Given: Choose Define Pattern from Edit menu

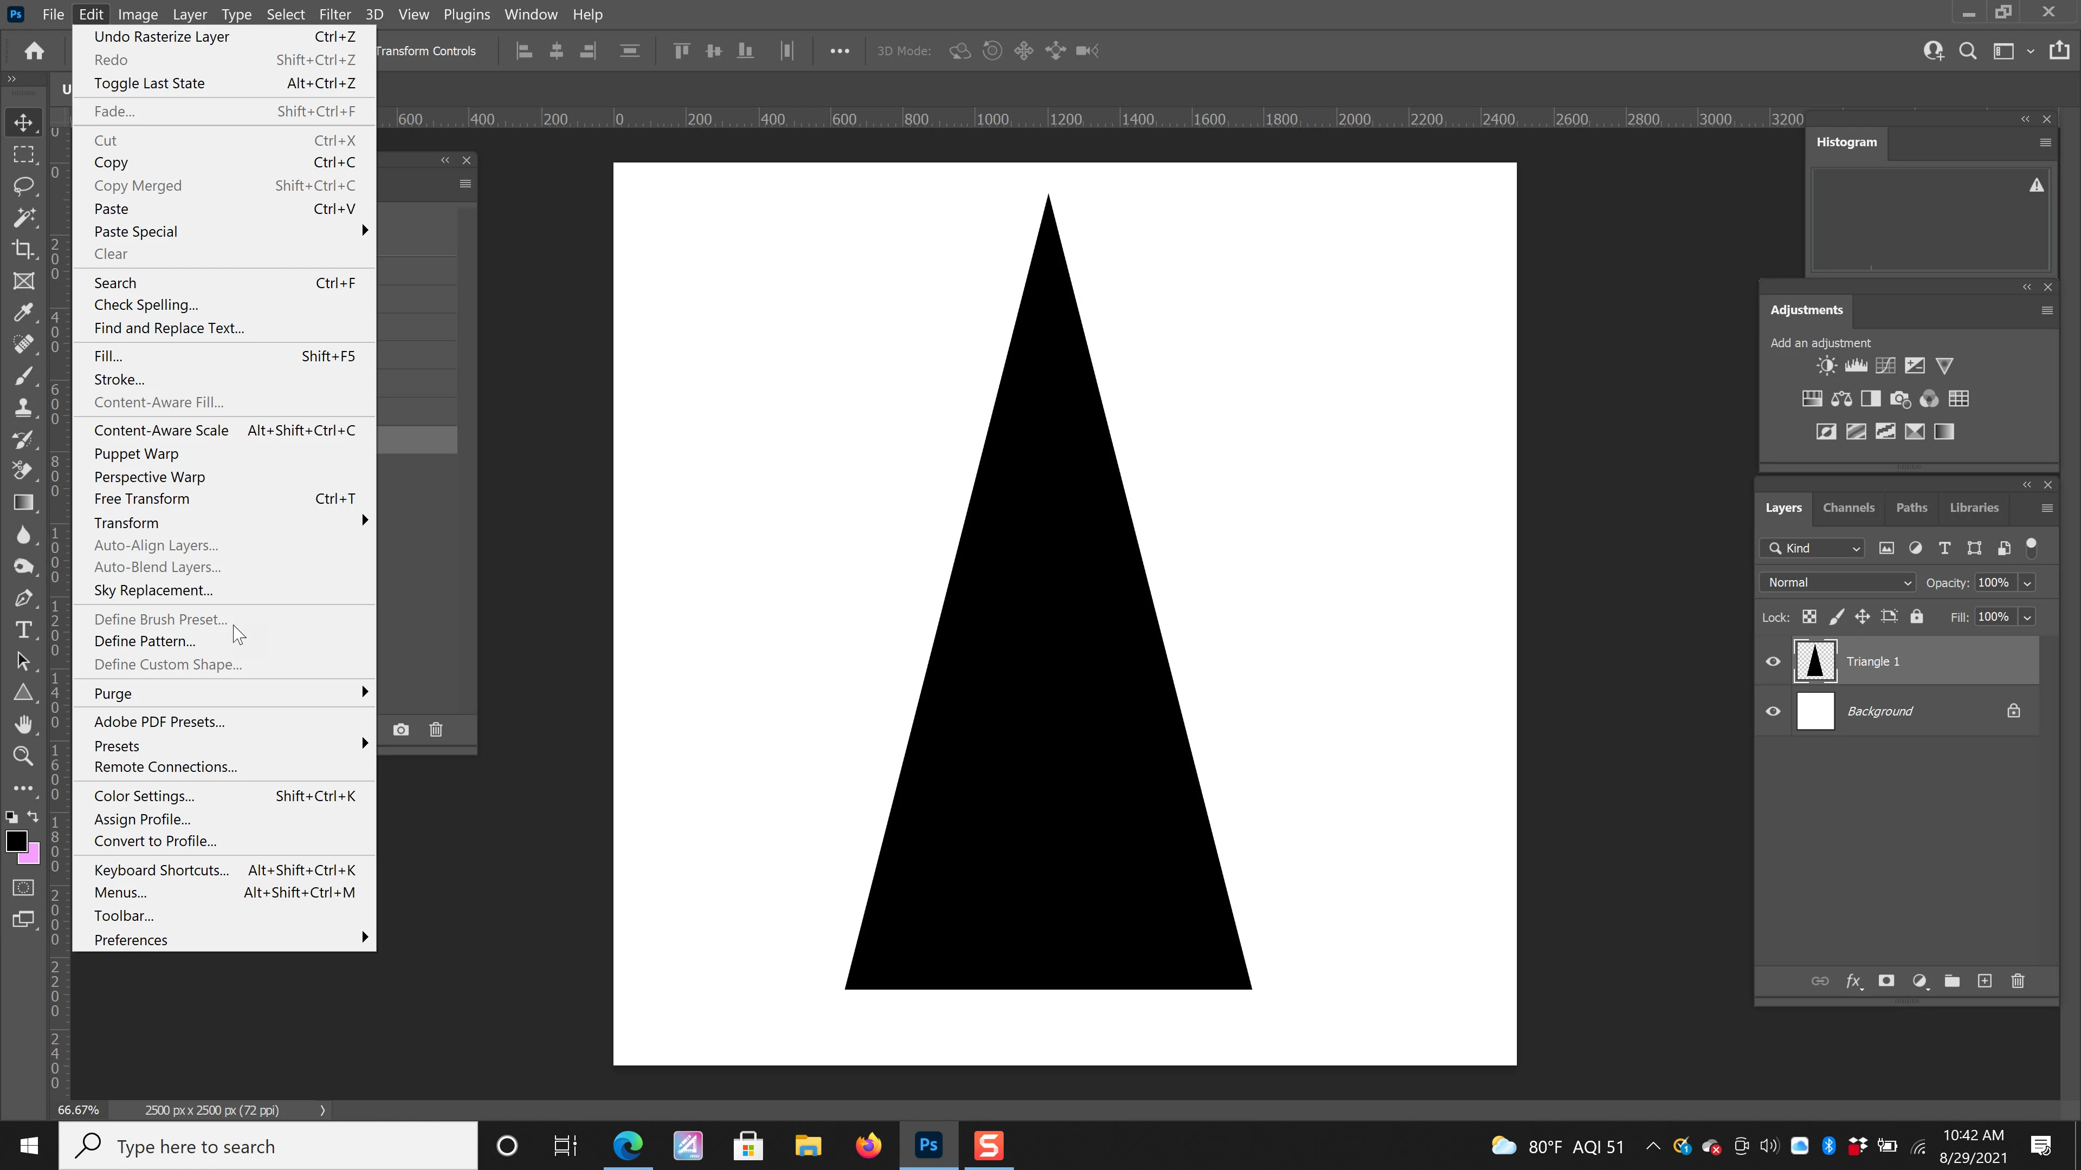Looking at the screenshot, I should pos(145,641).
